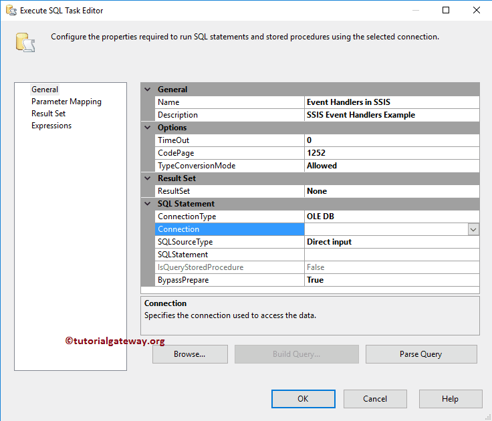Select the Description property label
492x421 pixels.
pos(229,115)
